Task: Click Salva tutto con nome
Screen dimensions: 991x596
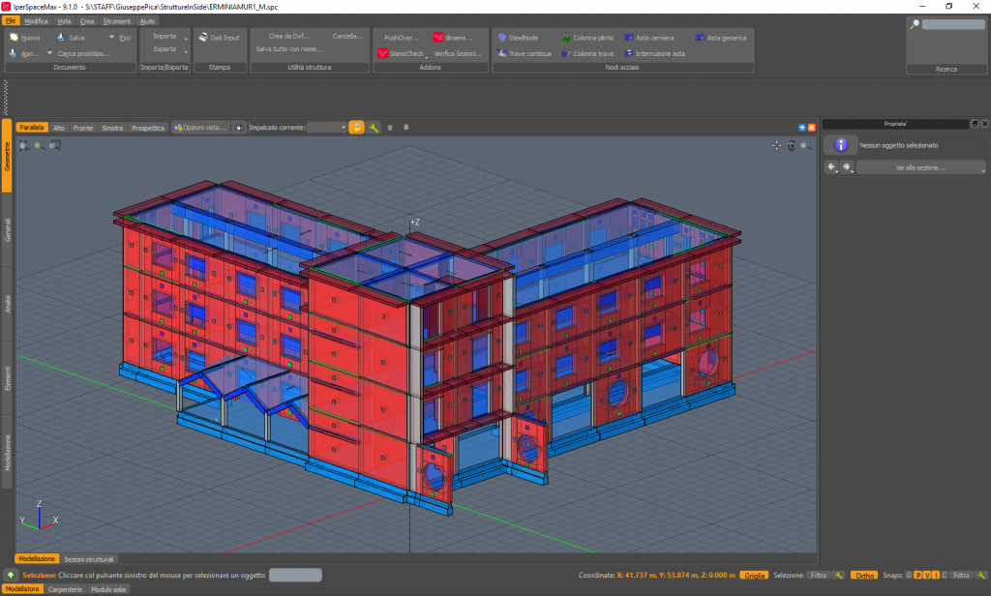Action: pyautogui.click(x=289, y=48)
